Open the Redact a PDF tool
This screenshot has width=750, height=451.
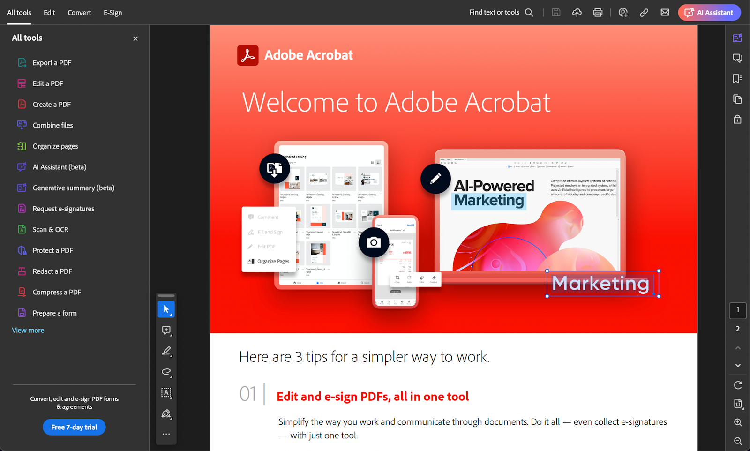click(x=45, y=271)
